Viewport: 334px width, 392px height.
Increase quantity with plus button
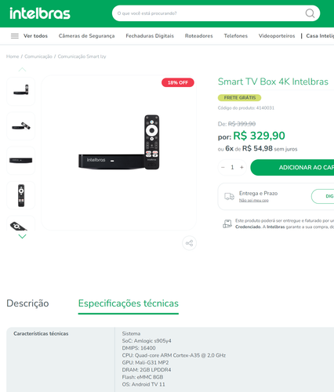coord(241,167)
